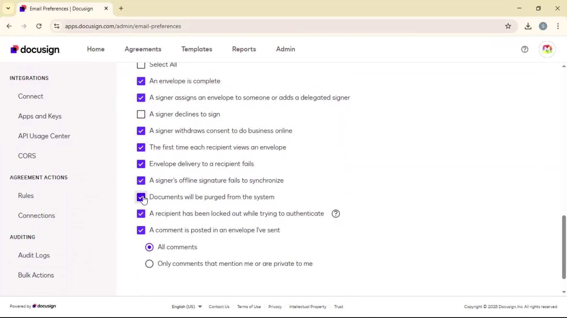Click help icon next to locked out option

pos(336,213)
